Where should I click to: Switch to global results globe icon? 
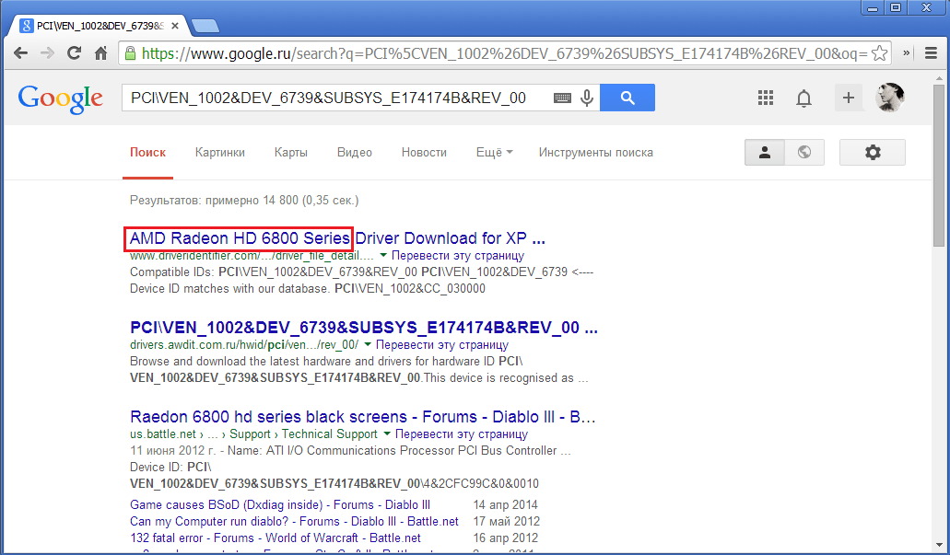[804, 153]
